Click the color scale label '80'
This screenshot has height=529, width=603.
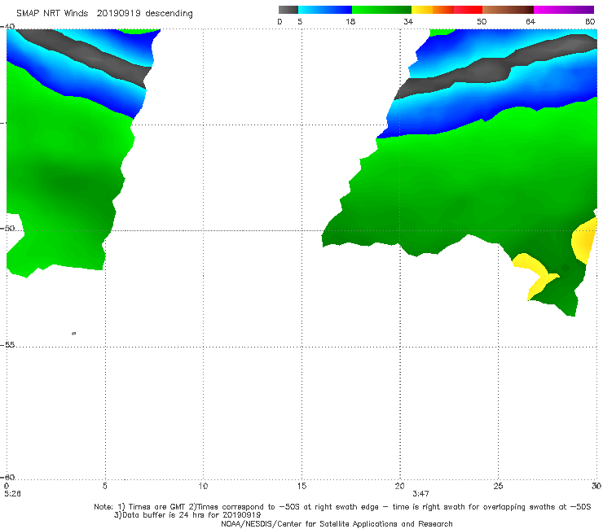[x=590, y=21]
